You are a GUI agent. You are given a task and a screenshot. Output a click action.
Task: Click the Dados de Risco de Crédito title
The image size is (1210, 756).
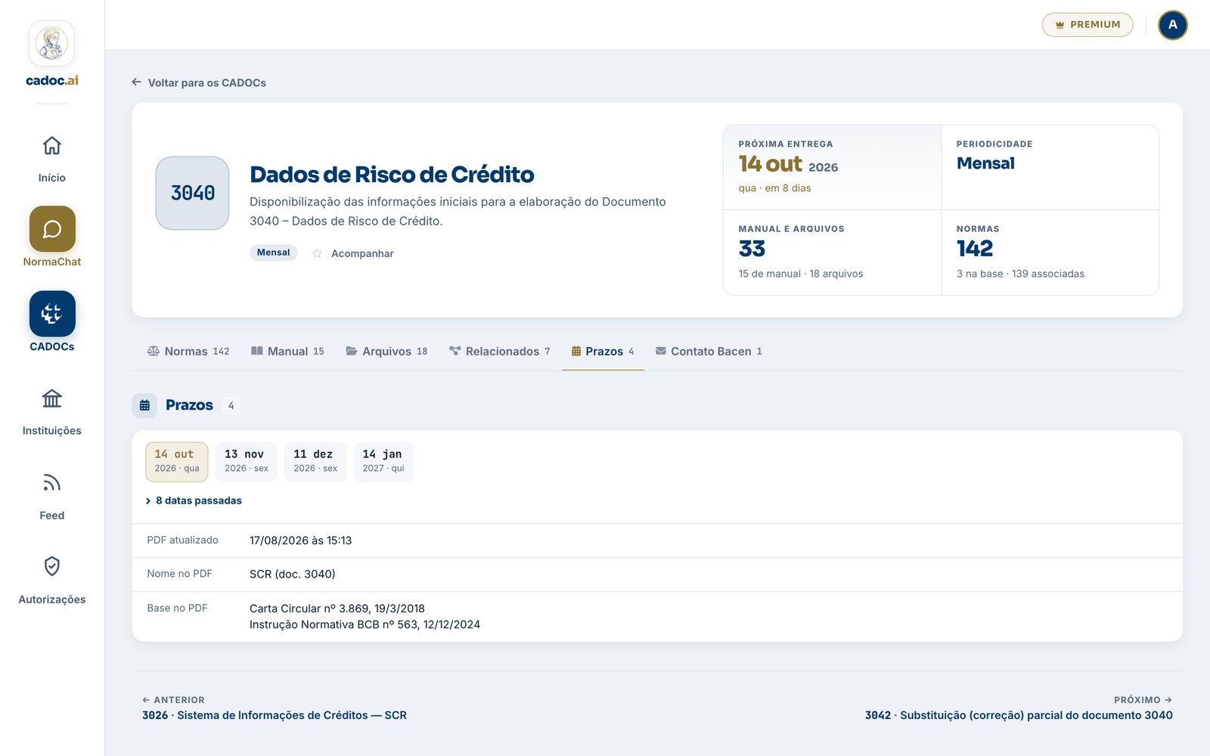click(x=392, y=175)
